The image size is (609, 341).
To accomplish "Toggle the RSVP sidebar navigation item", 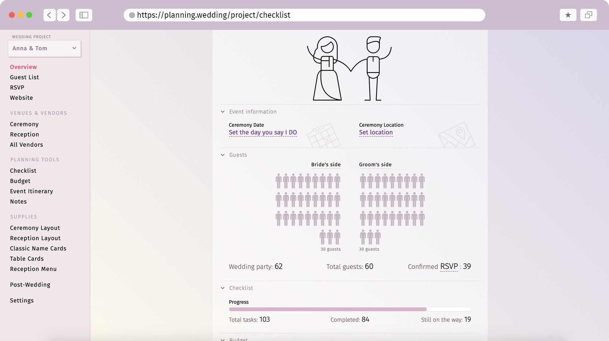I will coord(17,87).
